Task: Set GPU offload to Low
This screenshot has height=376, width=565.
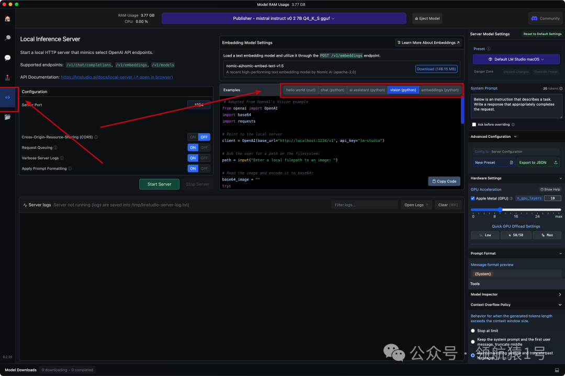Action: (x=485, y=235)
